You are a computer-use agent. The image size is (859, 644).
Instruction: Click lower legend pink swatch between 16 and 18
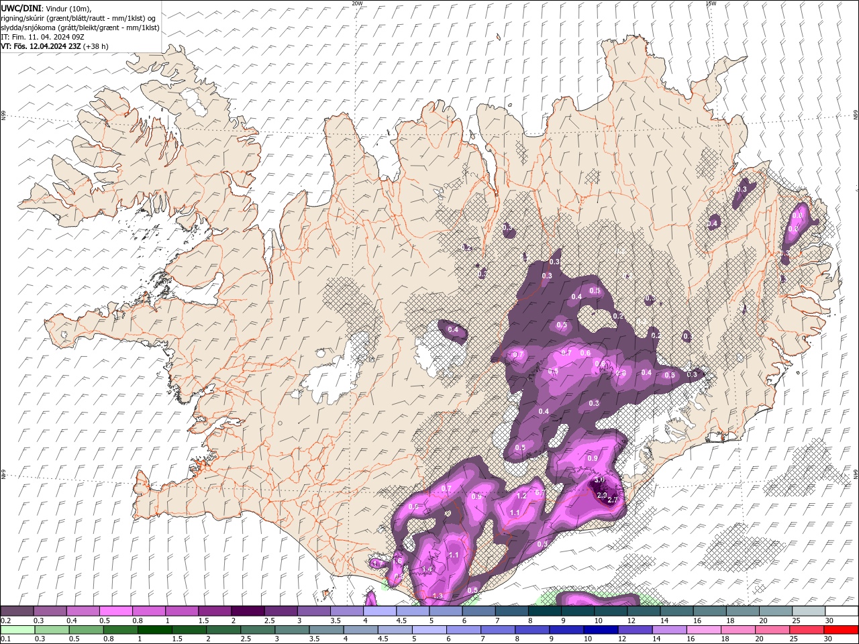click(703, 630)
